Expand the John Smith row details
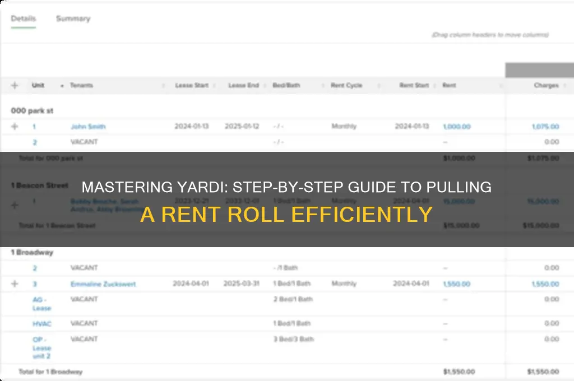This screenshot has height=381, width=574. pos(15,126)
